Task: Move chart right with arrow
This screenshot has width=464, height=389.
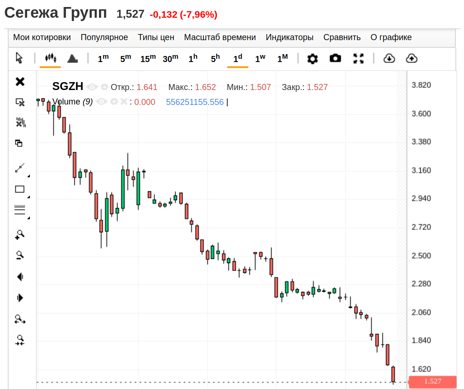Action: (20, 298)
